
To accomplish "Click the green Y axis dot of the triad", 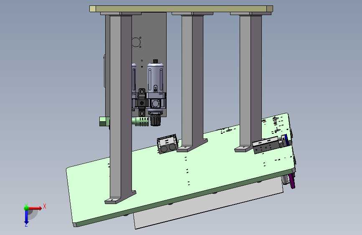I will (x=26, y=208).
